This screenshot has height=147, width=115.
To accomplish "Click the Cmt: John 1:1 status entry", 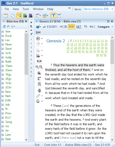I will click(x=53, y=145).
